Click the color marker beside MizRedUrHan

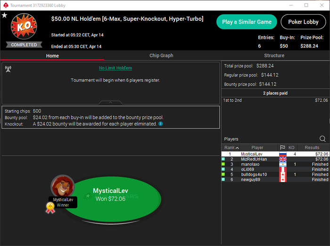click(223, 159)
